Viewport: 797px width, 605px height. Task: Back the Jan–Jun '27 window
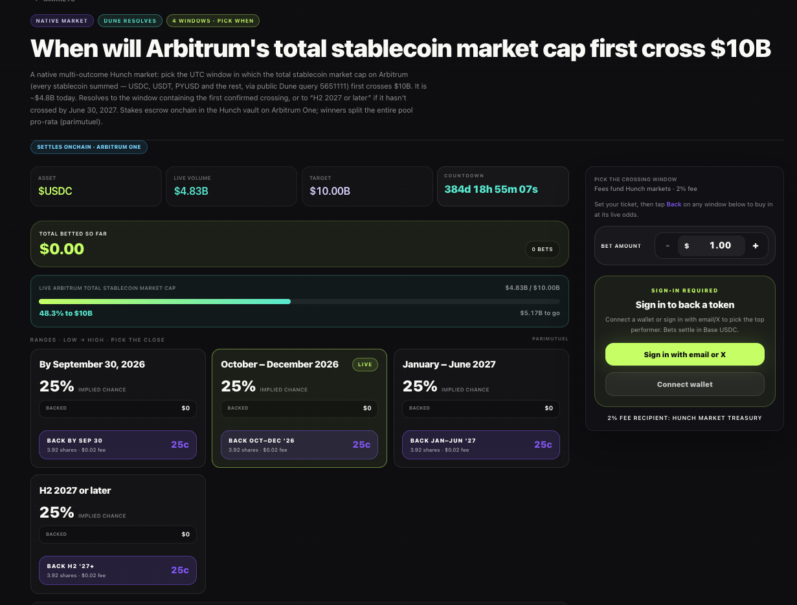[x=481, y=445]
